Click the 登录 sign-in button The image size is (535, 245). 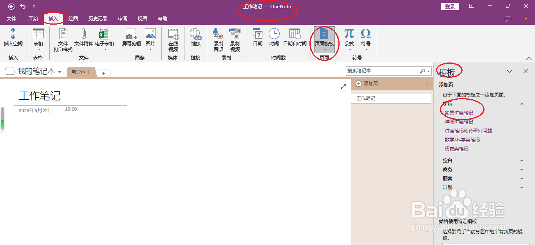(450, 6)
